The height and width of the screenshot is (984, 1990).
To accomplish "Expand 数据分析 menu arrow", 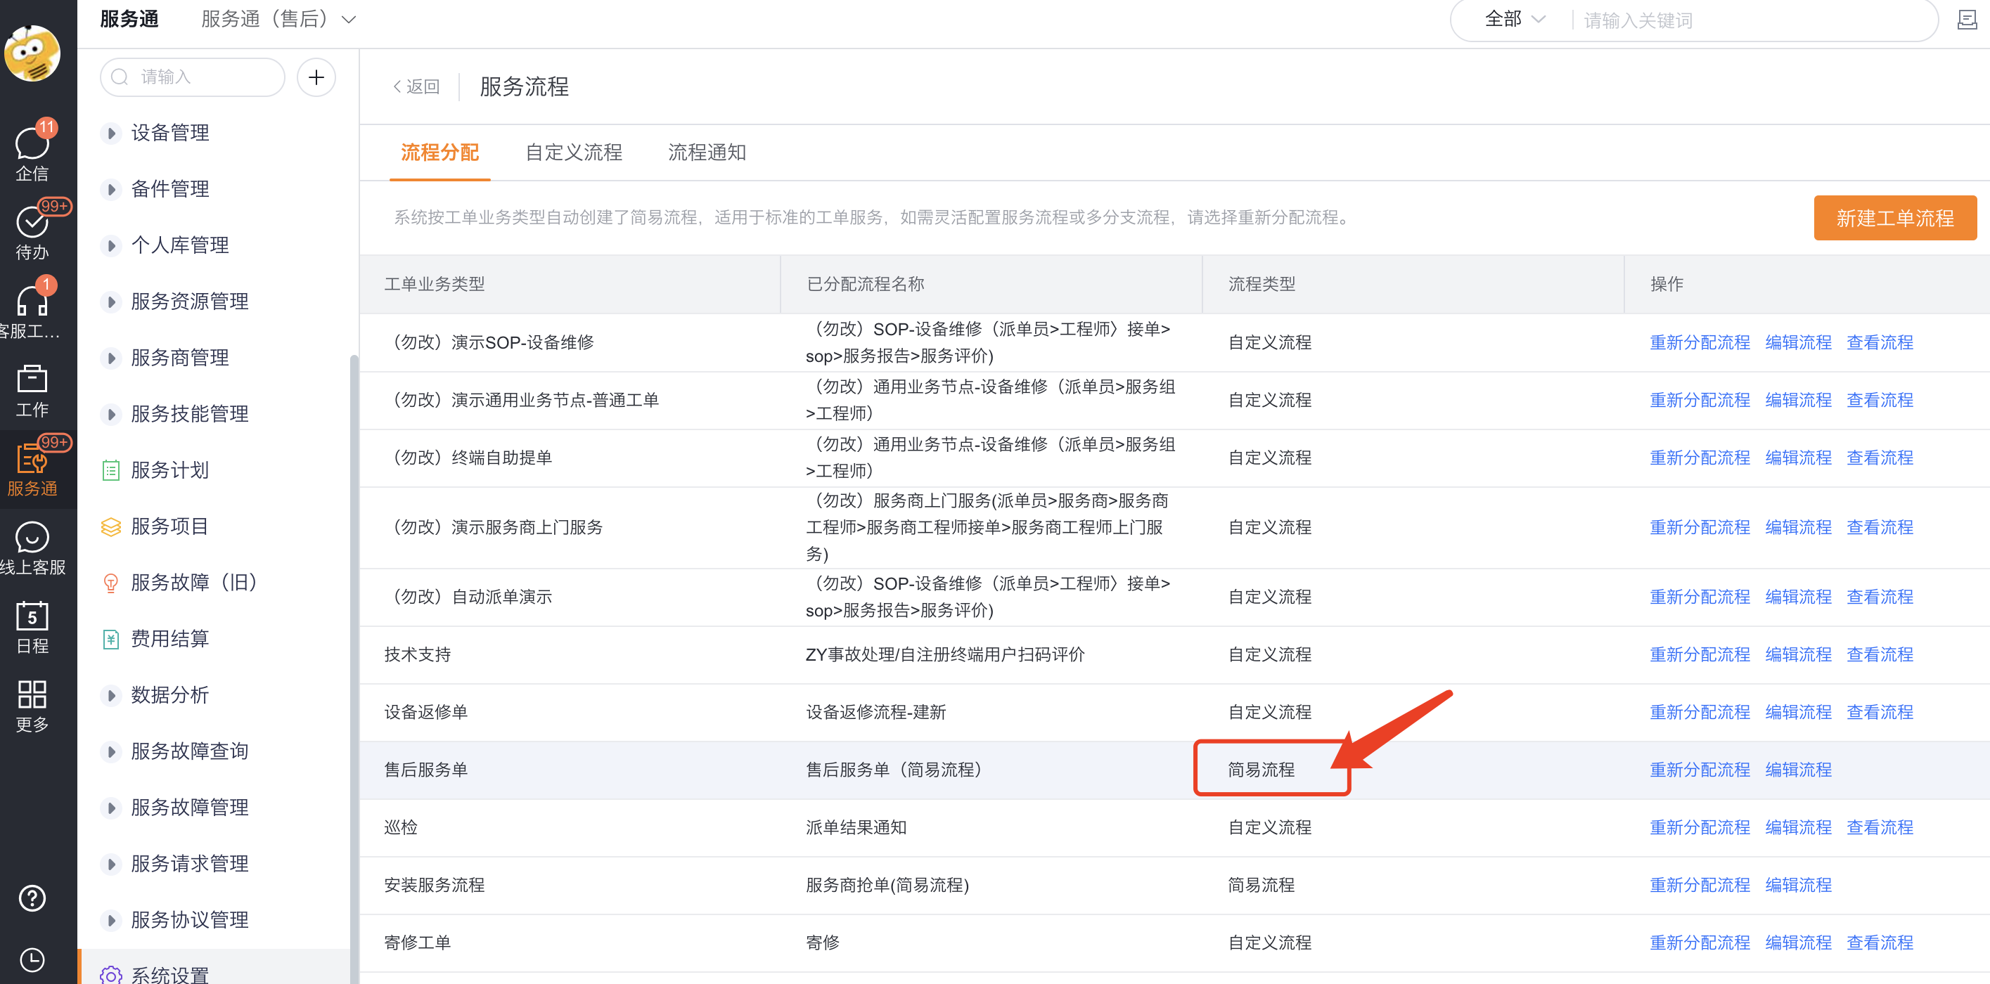I will (111, 695).
